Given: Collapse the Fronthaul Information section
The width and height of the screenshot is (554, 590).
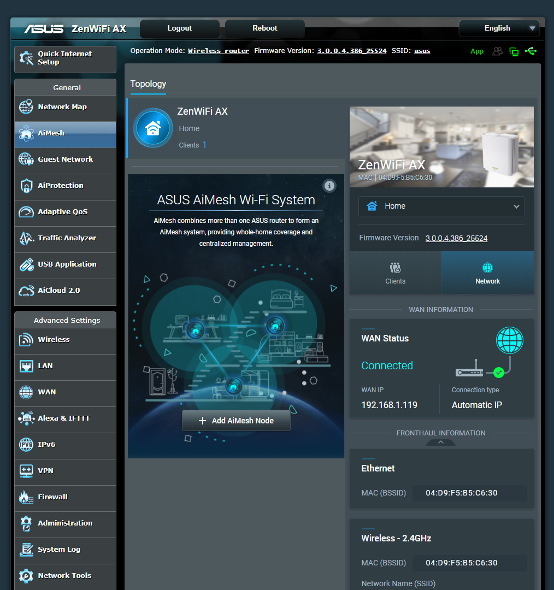Looking at the screenshot, I should coord(441,442).
